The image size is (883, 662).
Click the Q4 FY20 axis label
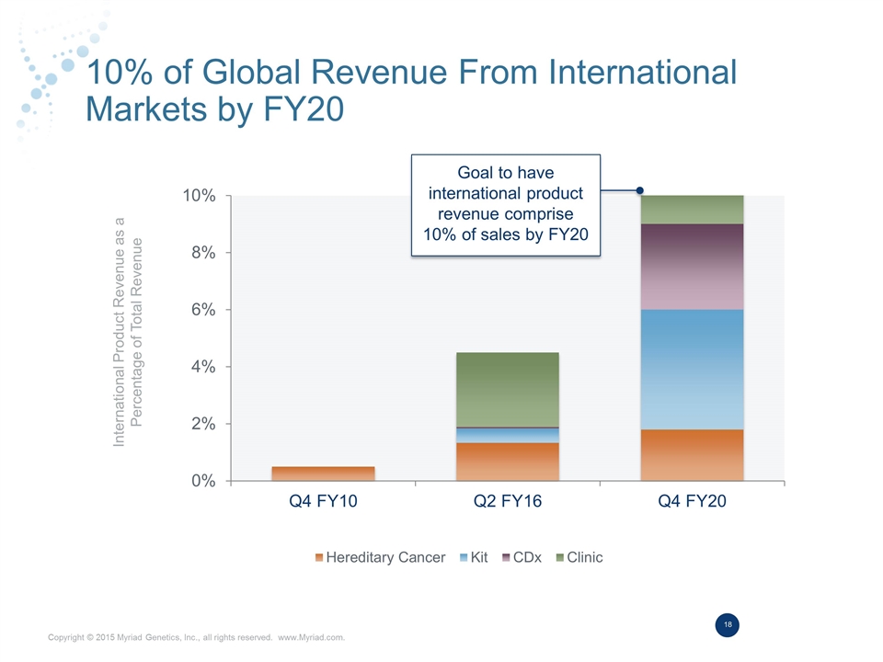(691, 503)
